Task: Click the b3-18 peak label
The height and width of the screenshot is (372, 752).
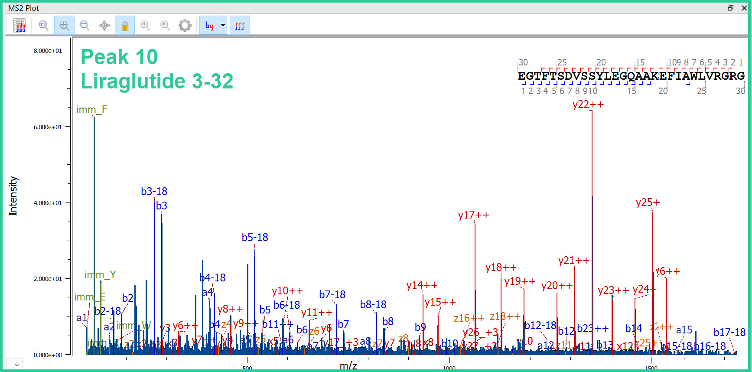Action: (154, 191)
